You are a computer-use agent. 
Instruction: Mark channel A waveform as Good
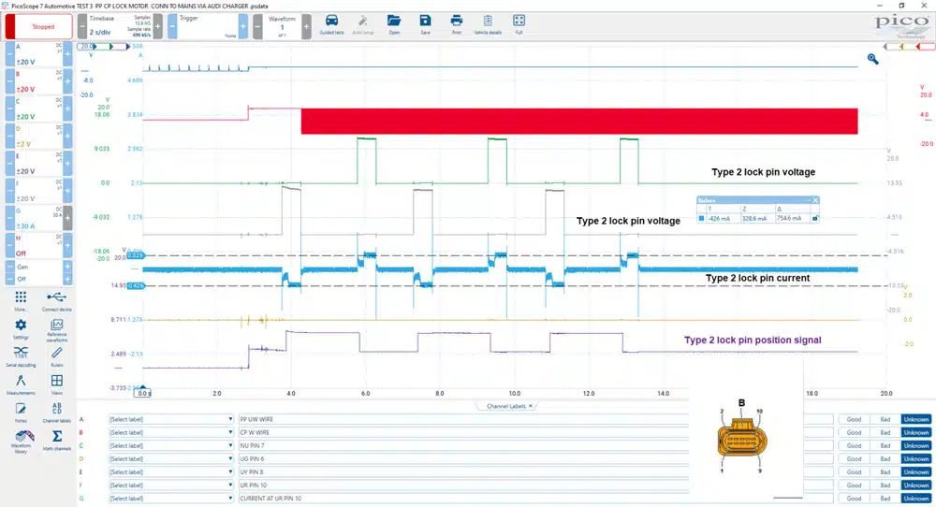[x=855, y=419]
